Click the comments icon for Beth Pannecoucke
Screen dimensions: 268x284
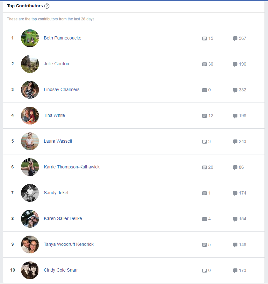point(235,39)
